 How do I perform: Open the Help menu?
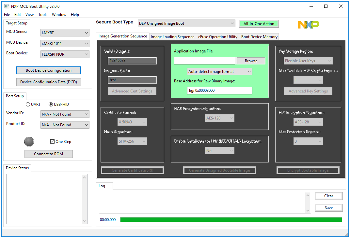75,14
